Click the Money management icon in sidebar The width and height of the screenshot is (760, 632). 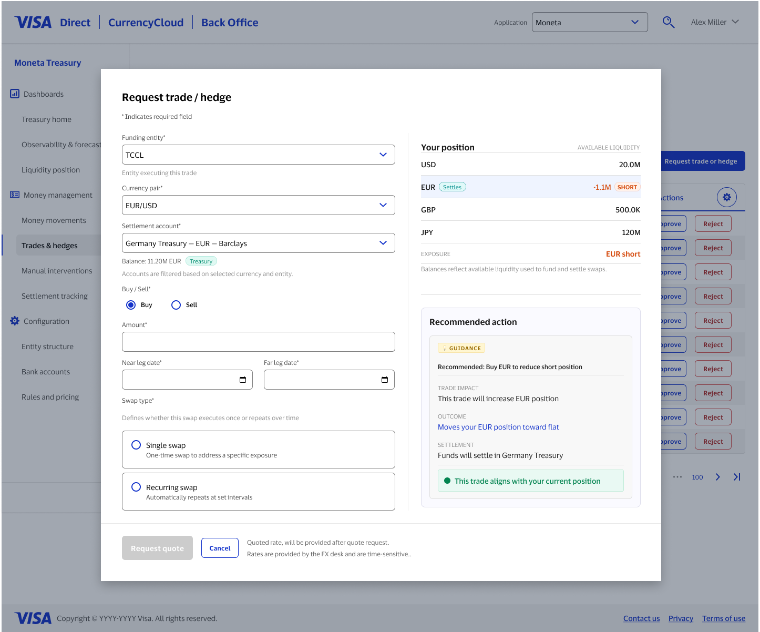pos(15,195)
